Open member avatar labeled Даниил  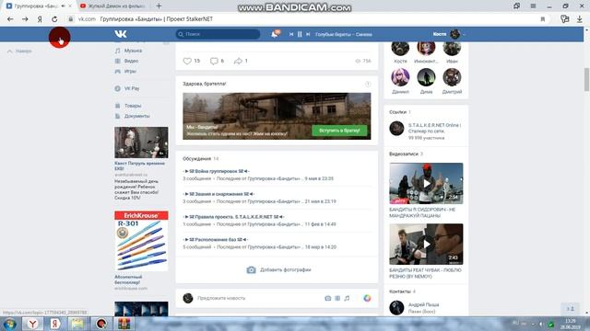(x=400, y=77)
